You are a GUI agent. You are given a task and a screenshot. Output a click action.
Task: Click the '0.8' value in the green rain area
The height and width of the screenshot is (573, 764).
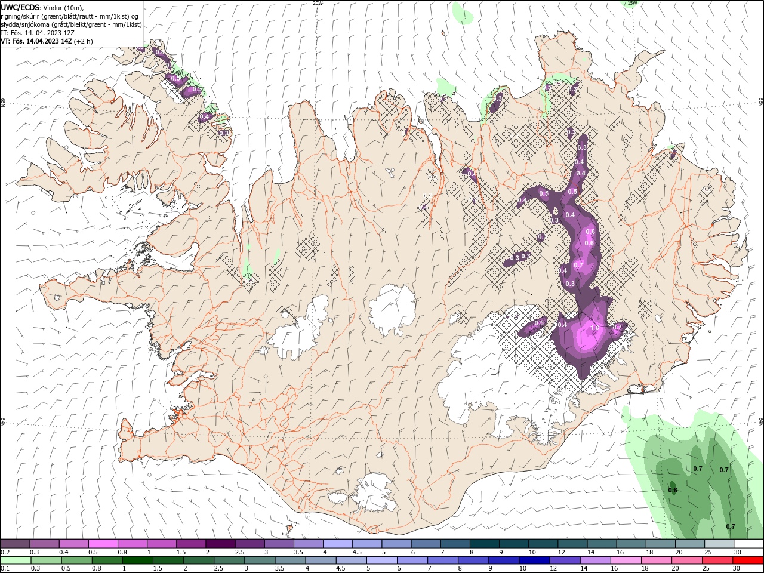click(673, 490)
